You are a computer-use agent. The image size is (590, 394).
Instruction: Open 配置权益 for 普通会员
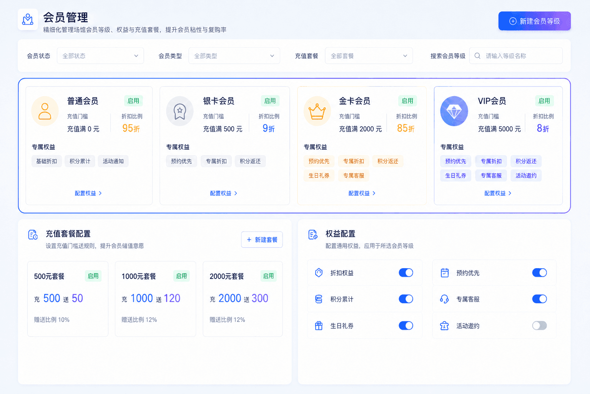(x=88, y=193)
